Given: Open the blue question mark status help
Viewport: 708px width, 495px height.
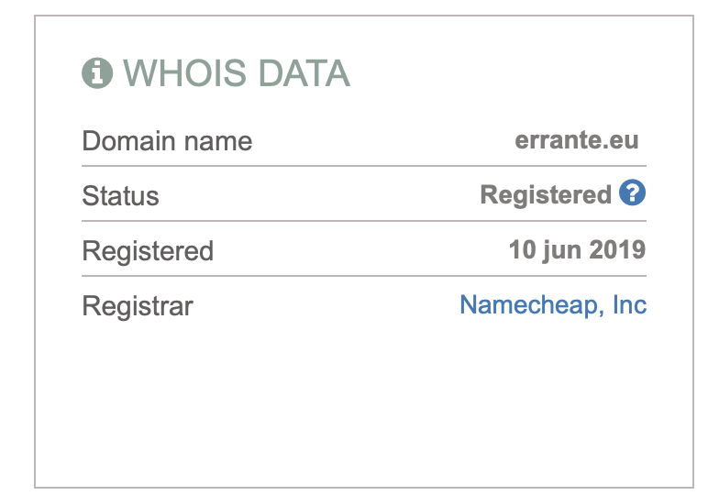Looking at the screenshot, I should point(632,192).
